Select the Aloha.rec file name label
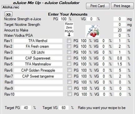The width and height of the screenshot is (135, 114). 11,7
